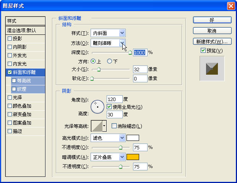Screen dimensions: 237x183
Task: Tick the 图案叠加 pattern overlay checkbox
Action: tap(10, 123)
